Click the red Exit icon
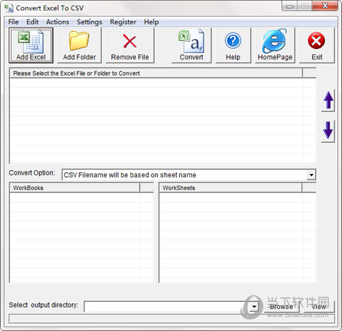This screenshot has width=342, height=331. [x=317, y=46]
